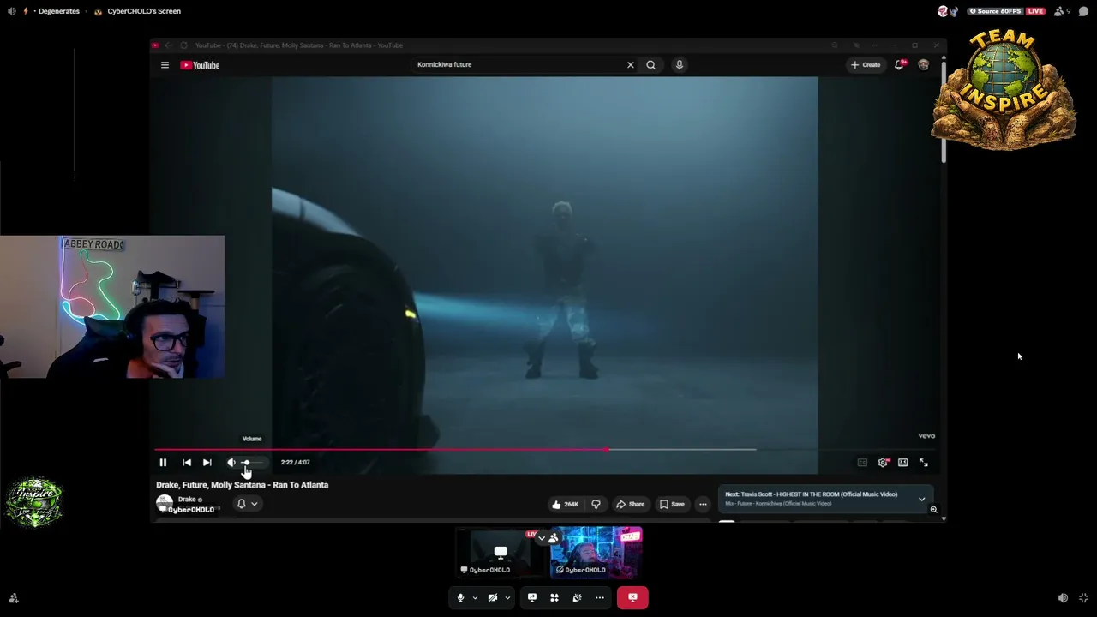Screen dimensions: 1097x617
Task: Run the YouTube search magnifier
Action: pyautogui.click(x=650, y=65)
